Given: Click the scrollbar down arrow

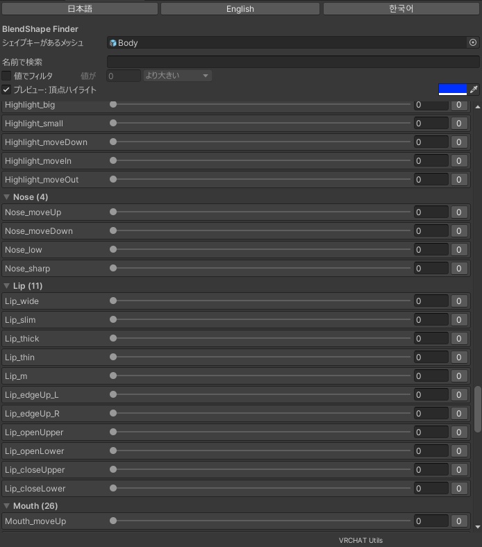Looking at the screenshot, I should (478, 527).
